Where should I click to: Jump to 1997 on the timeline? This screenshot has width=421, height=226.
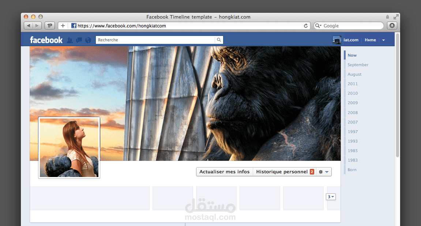click(x=353, y=132)
